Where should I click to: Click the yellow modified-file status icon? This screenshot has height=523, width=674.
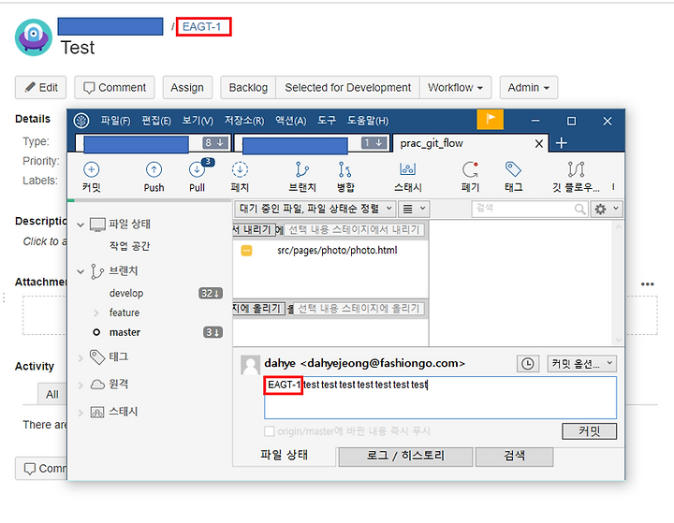click(246, 251)
